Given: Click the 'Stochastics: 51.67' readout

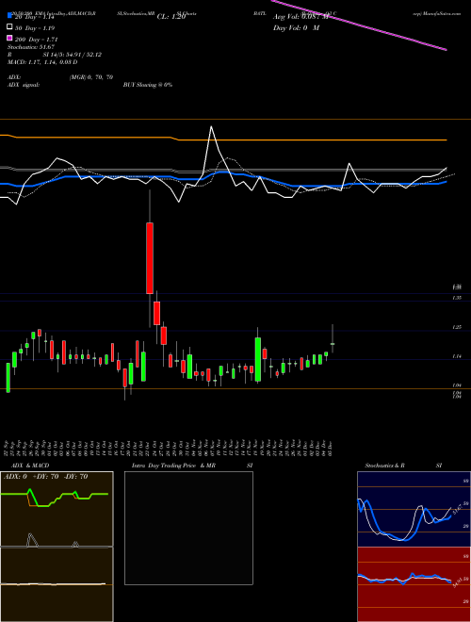Looking at the screenshot, I should tap(29, 47).
